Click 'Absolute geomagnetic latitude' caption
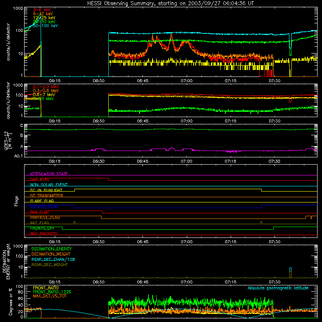This screenshot has width=322, height=322. coord(278,288)
